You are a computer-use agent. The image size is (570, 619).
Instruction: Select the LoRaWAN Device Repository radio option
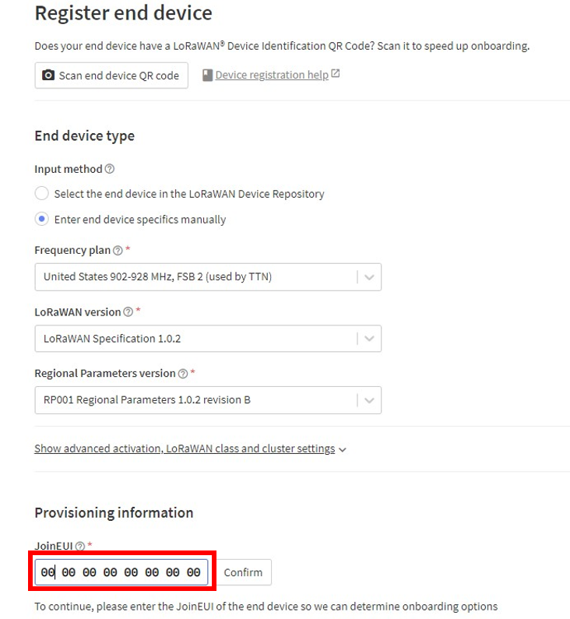(42, 193)
